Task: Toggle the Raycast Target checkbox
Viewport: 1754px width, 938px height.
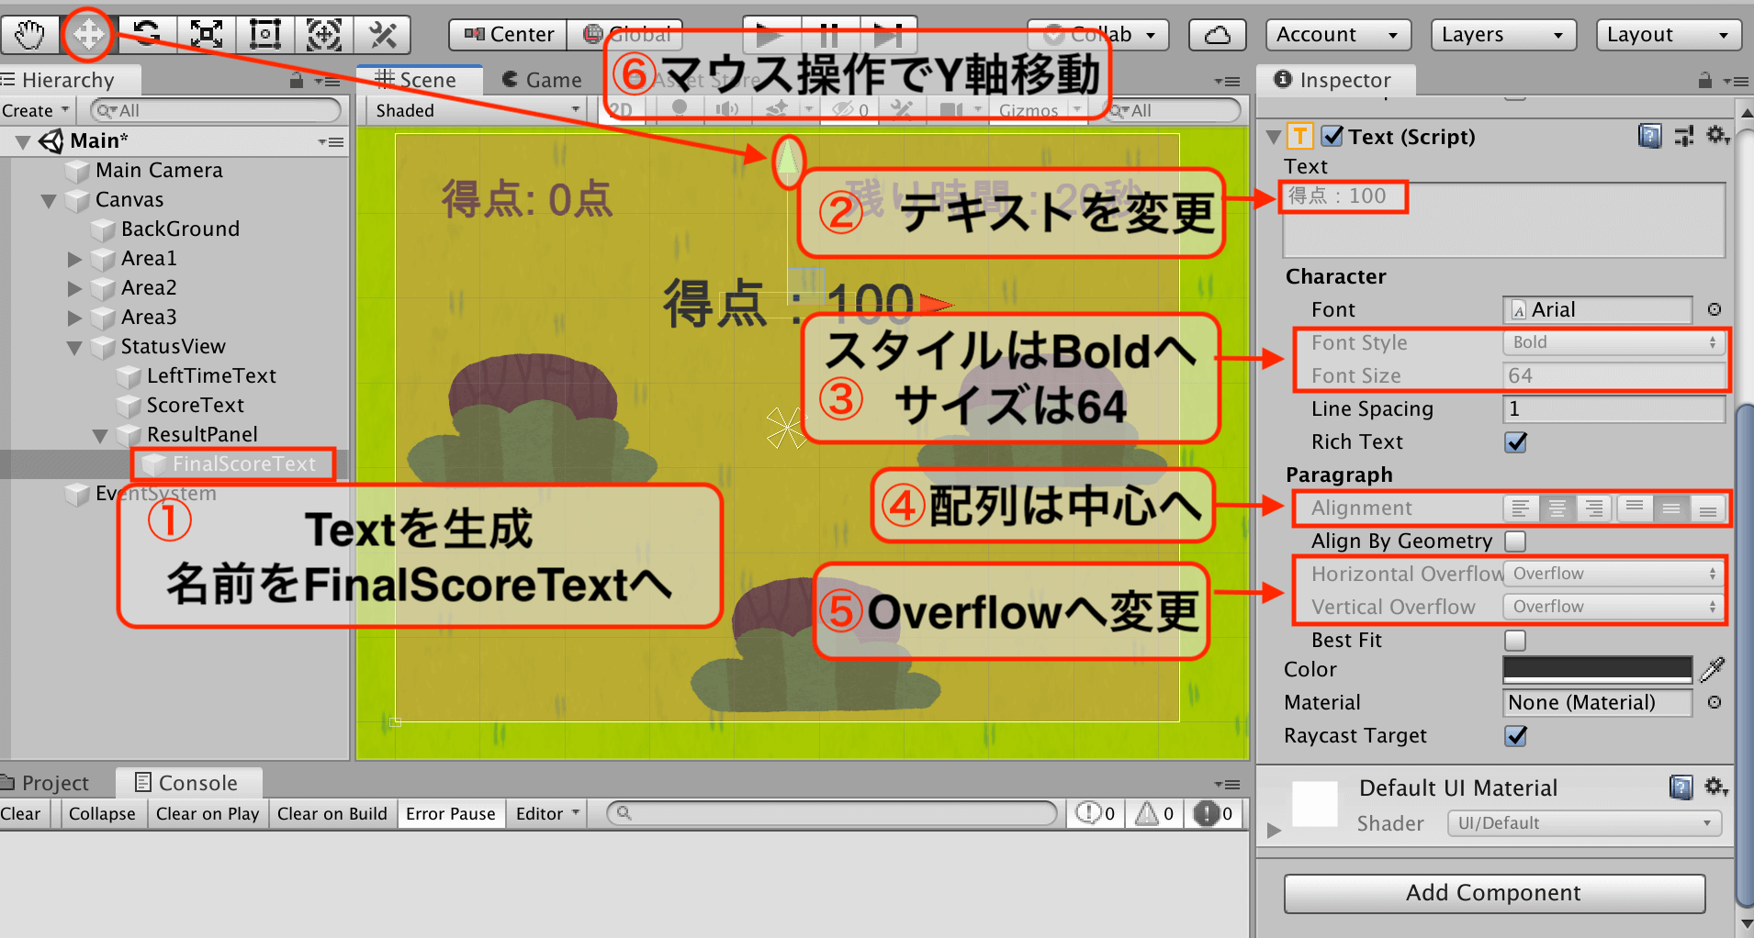Action: pyautogui.click(x=1516, y=736)
